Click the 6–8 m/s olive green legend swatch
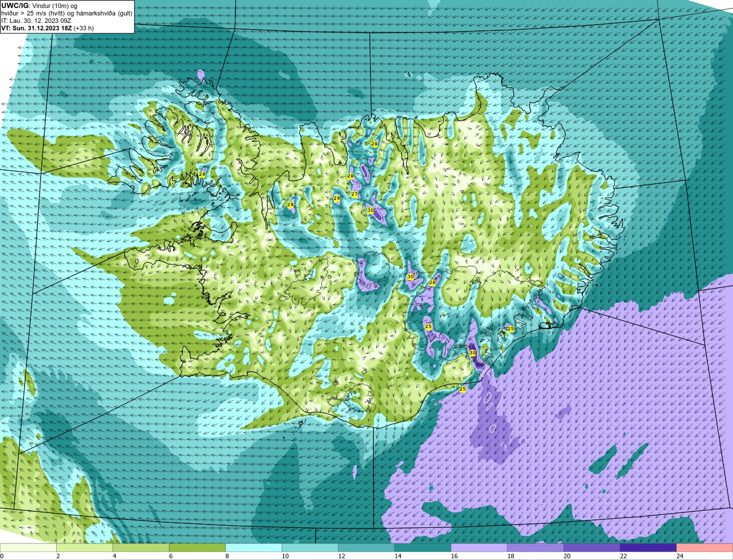 197,547
